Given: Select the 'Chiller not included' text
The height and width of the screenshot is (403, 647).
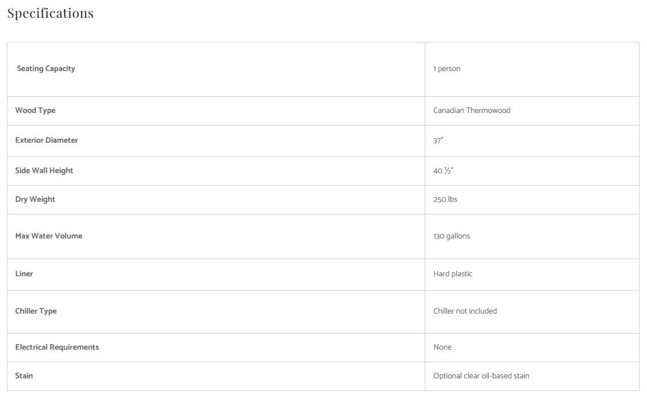Looking at the screenshot, I should (465, 311).
